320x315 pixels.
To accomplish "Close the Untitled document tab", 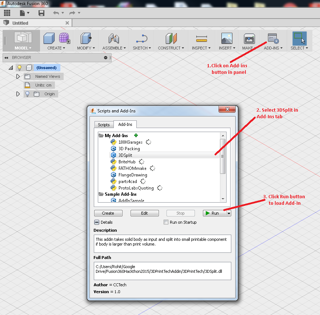I will point(67,23).
